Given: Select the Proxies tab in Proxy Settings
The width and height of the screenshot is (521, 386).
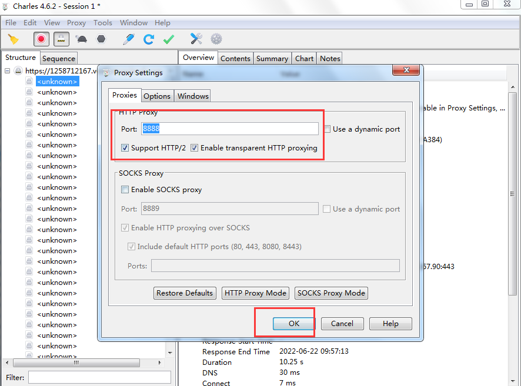Looking at the screenshot, I should coord(125,95).
